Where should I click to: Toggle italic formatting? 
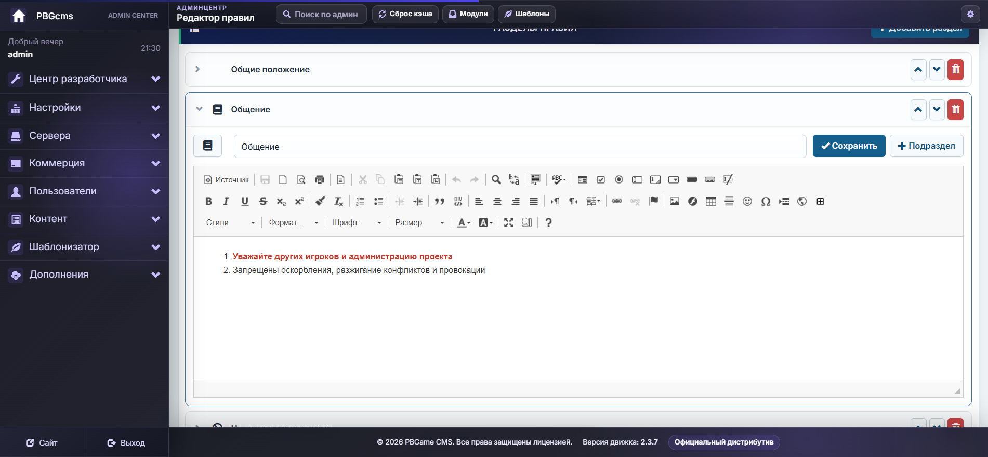click(x=226, y=202)
